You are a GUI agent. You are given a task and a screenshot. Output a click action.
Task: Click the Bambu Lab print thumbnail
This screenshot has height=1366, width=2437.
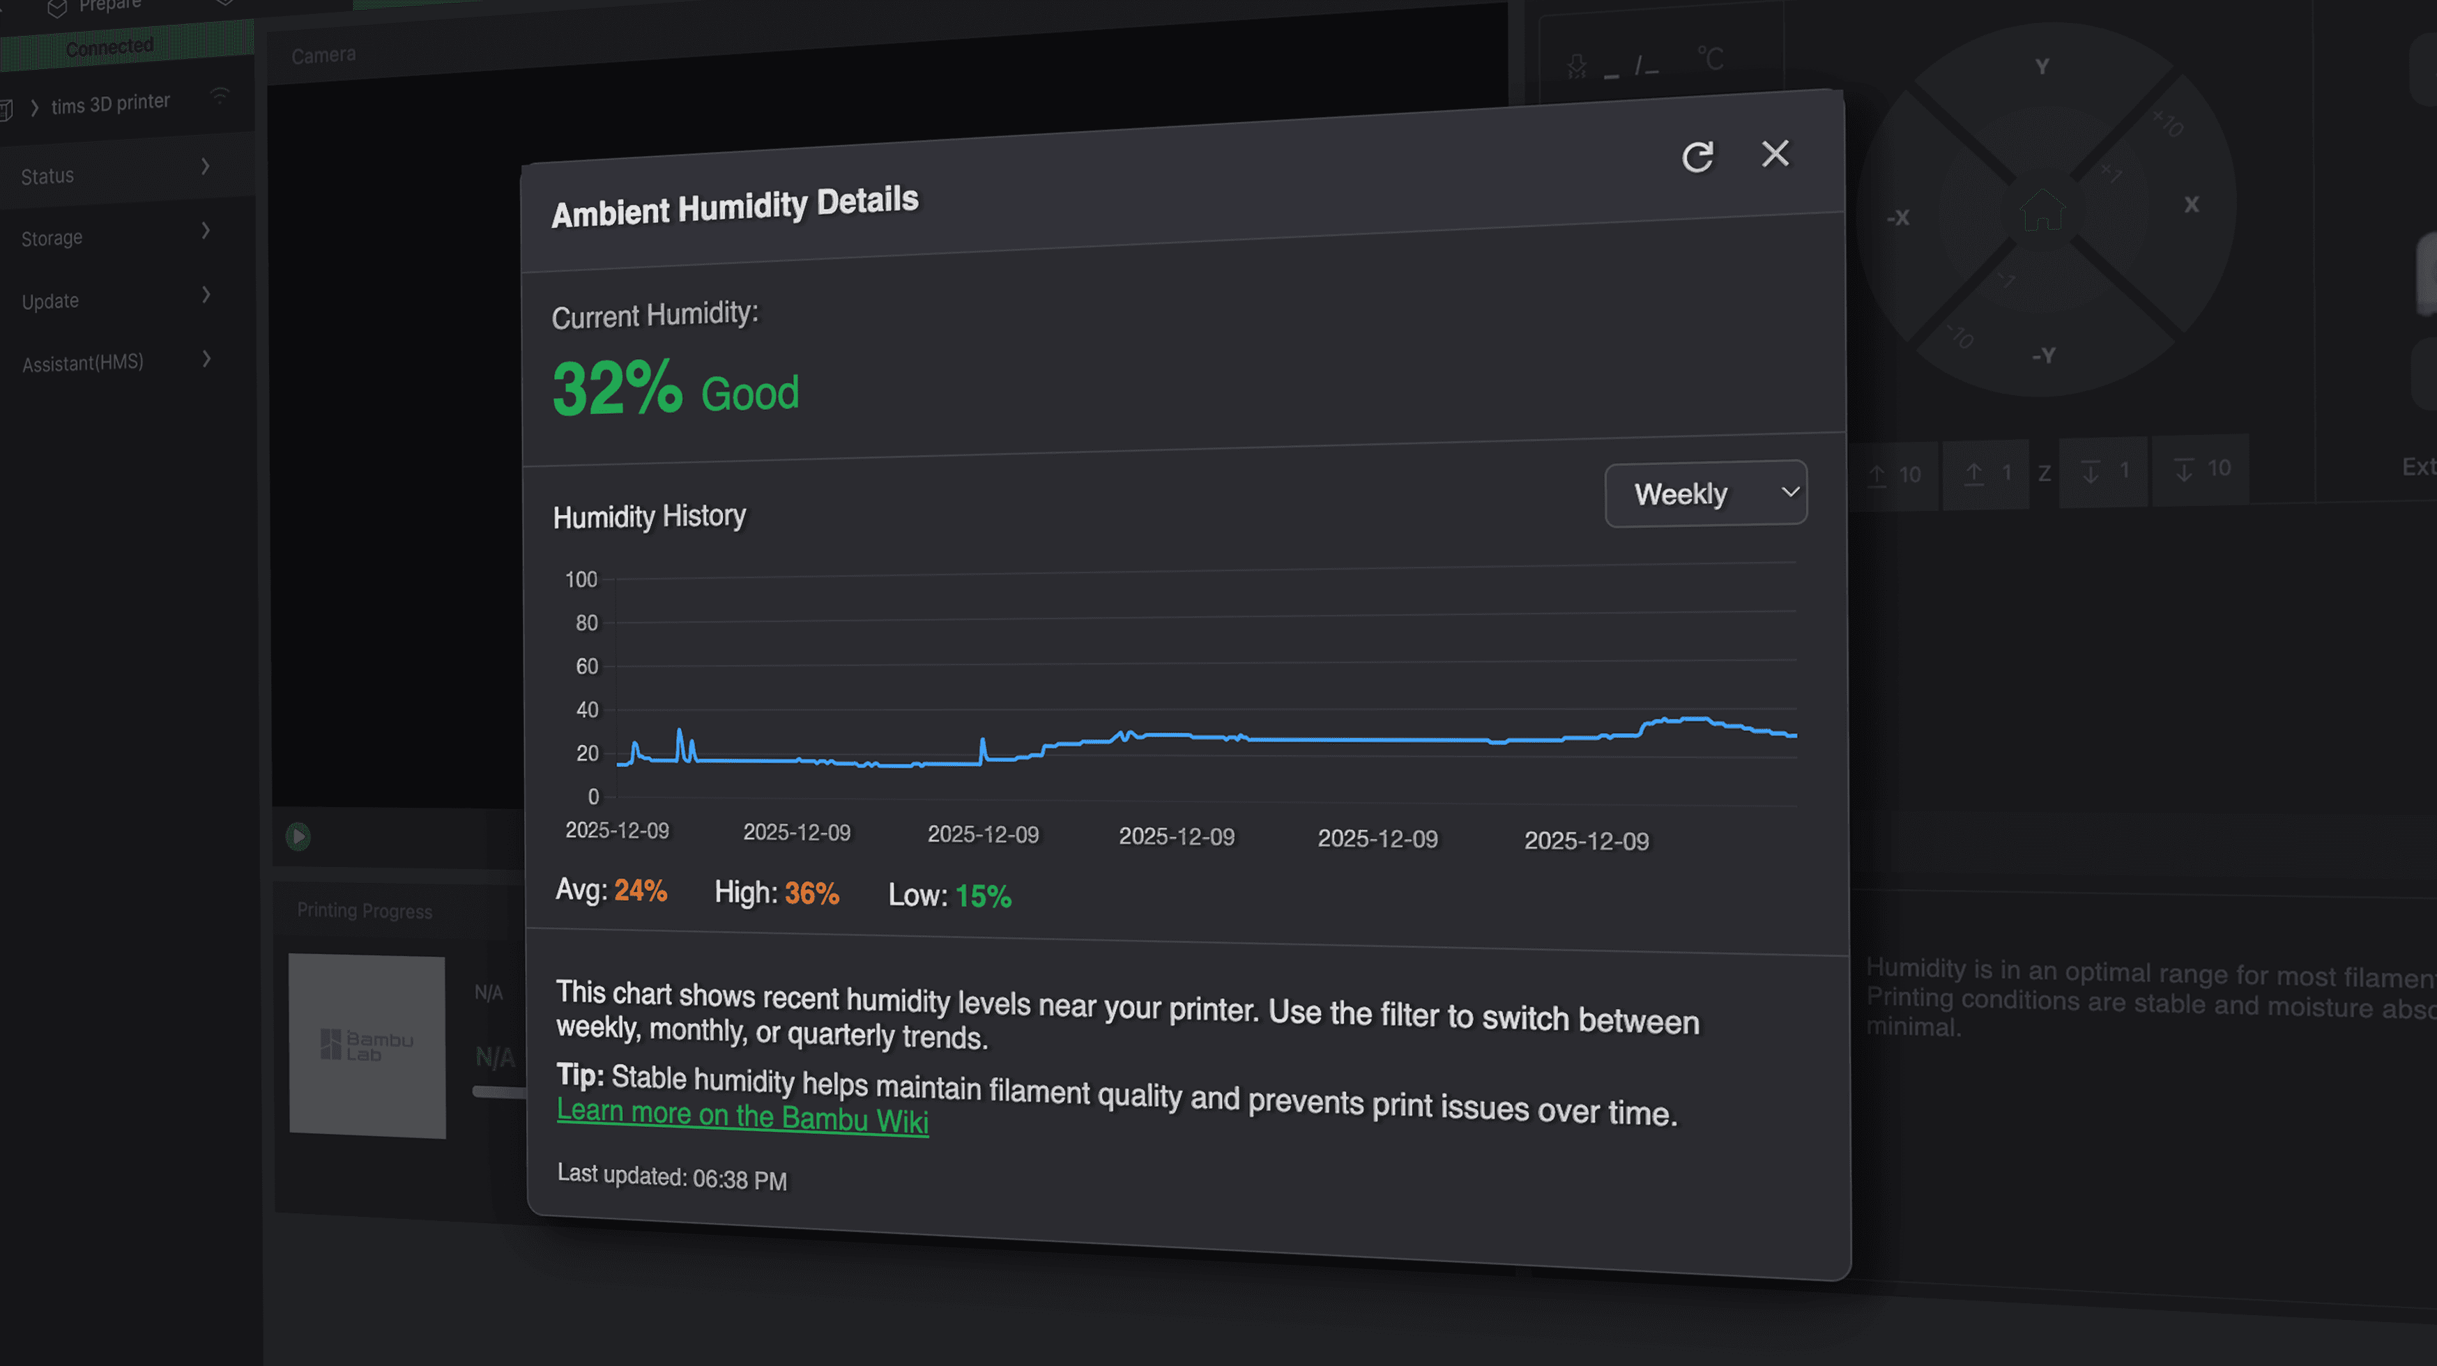coord(367,1045)
